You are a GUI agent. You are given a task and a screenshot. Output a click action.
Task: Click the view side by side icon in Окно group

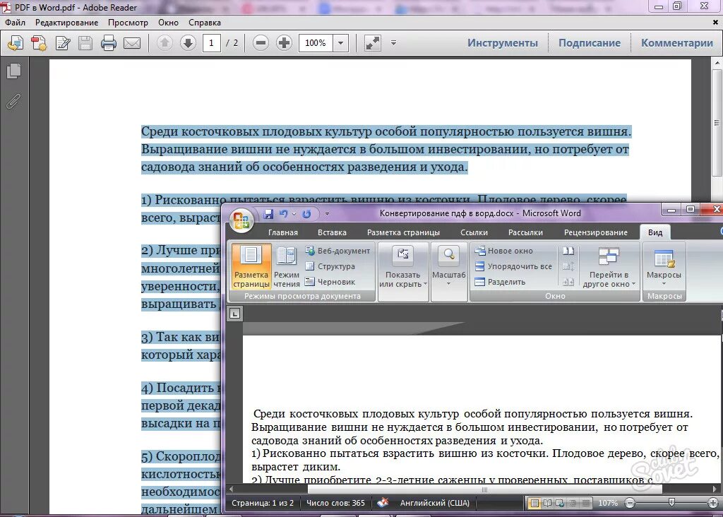coord(568,251)
